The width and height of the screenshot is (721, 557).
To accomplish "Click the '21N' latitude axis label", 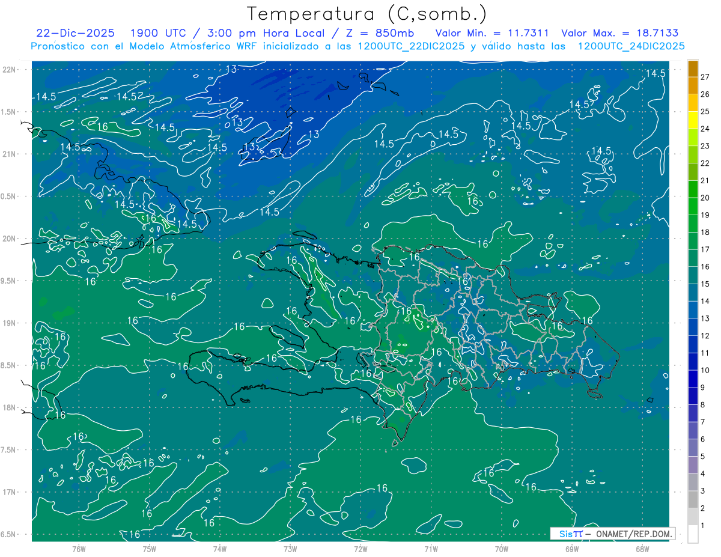I will click(10, 154).
